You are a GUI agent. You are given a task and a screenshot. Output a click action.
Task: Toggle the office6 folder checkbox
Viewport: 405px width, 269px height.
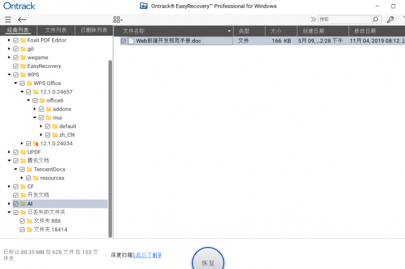(x=35, y=101)
